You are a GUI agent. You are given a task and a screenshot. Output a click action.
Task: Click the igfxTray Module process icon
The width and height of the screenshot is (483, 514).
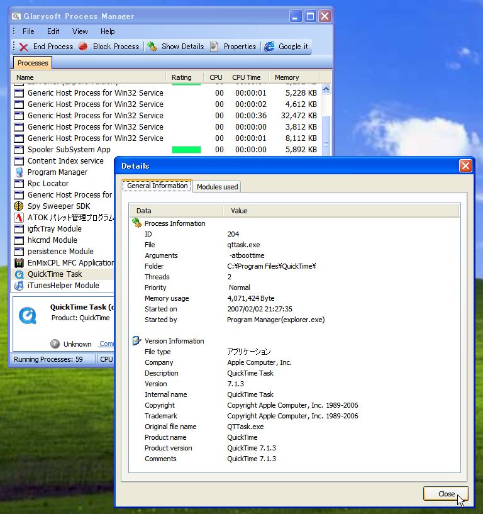click(x=19, y=229)
